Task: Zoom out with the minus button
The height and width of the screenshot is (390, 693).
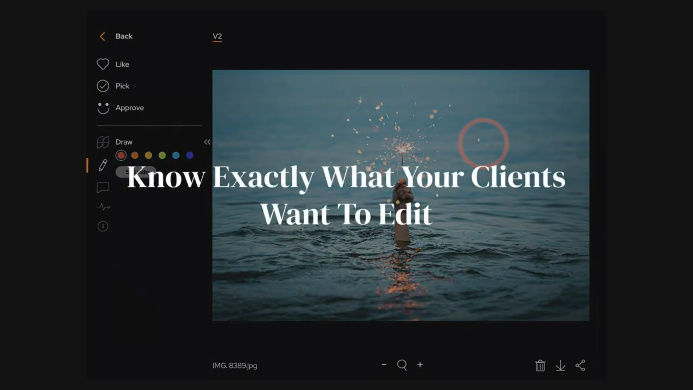Action: click(384, 365)
